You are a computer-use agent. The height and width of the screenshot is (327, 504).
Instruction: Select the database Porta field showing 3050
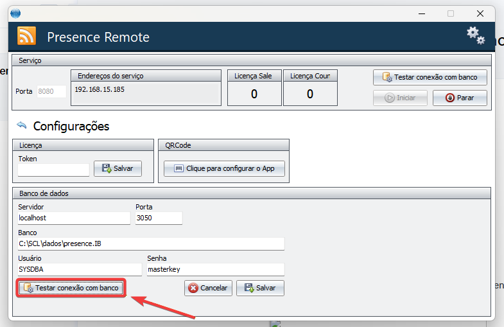click(x=159, y=218)
